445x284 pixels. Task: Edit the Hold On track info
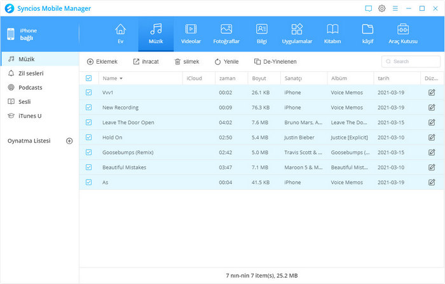[x=432, y=138]
